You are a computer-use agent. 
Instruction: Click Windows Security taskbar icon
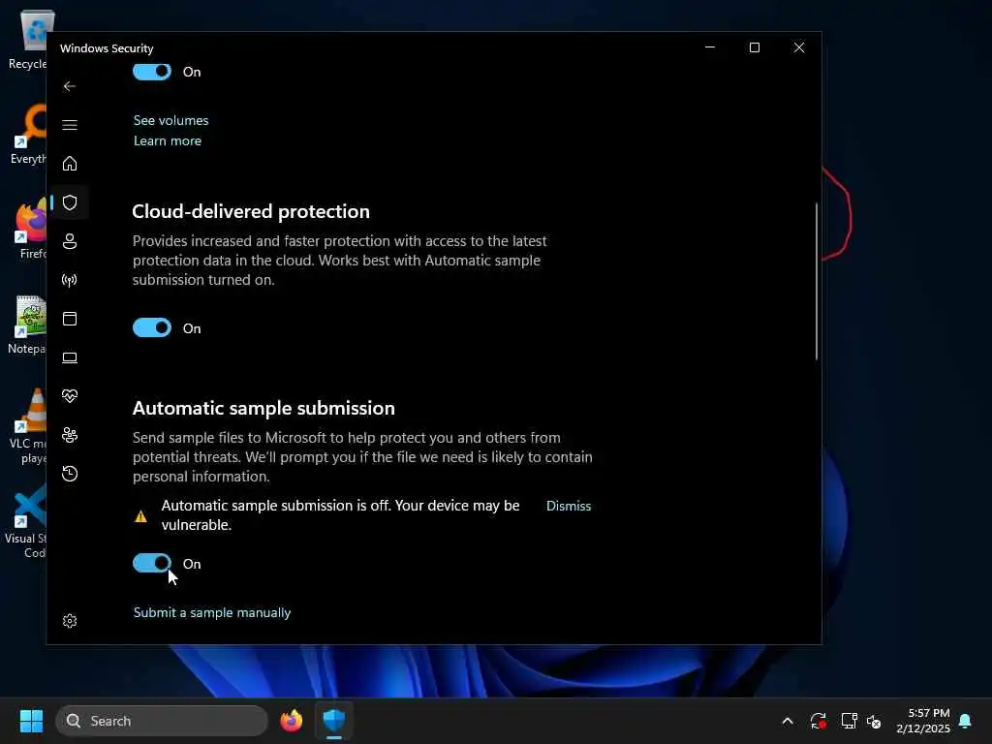tap(334, 721)
